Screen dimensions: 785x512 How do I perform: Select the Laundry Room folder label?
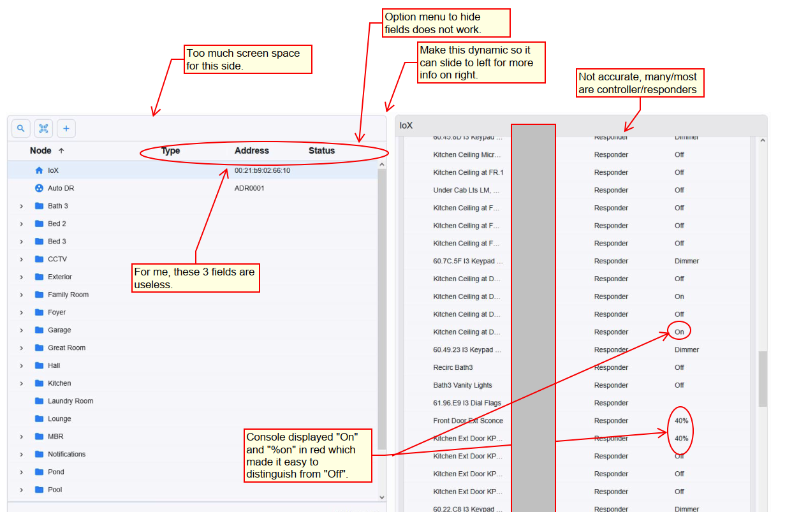(70, 401)
